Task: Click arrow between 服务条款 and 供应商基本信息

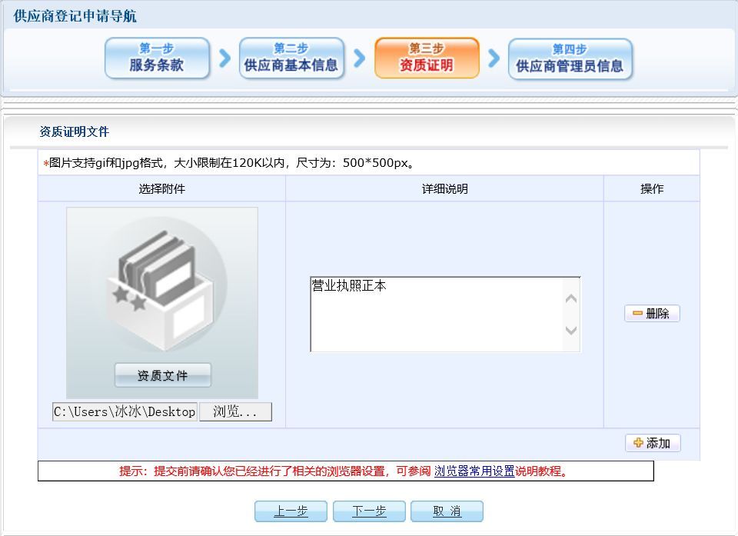Action: point(224,58)
